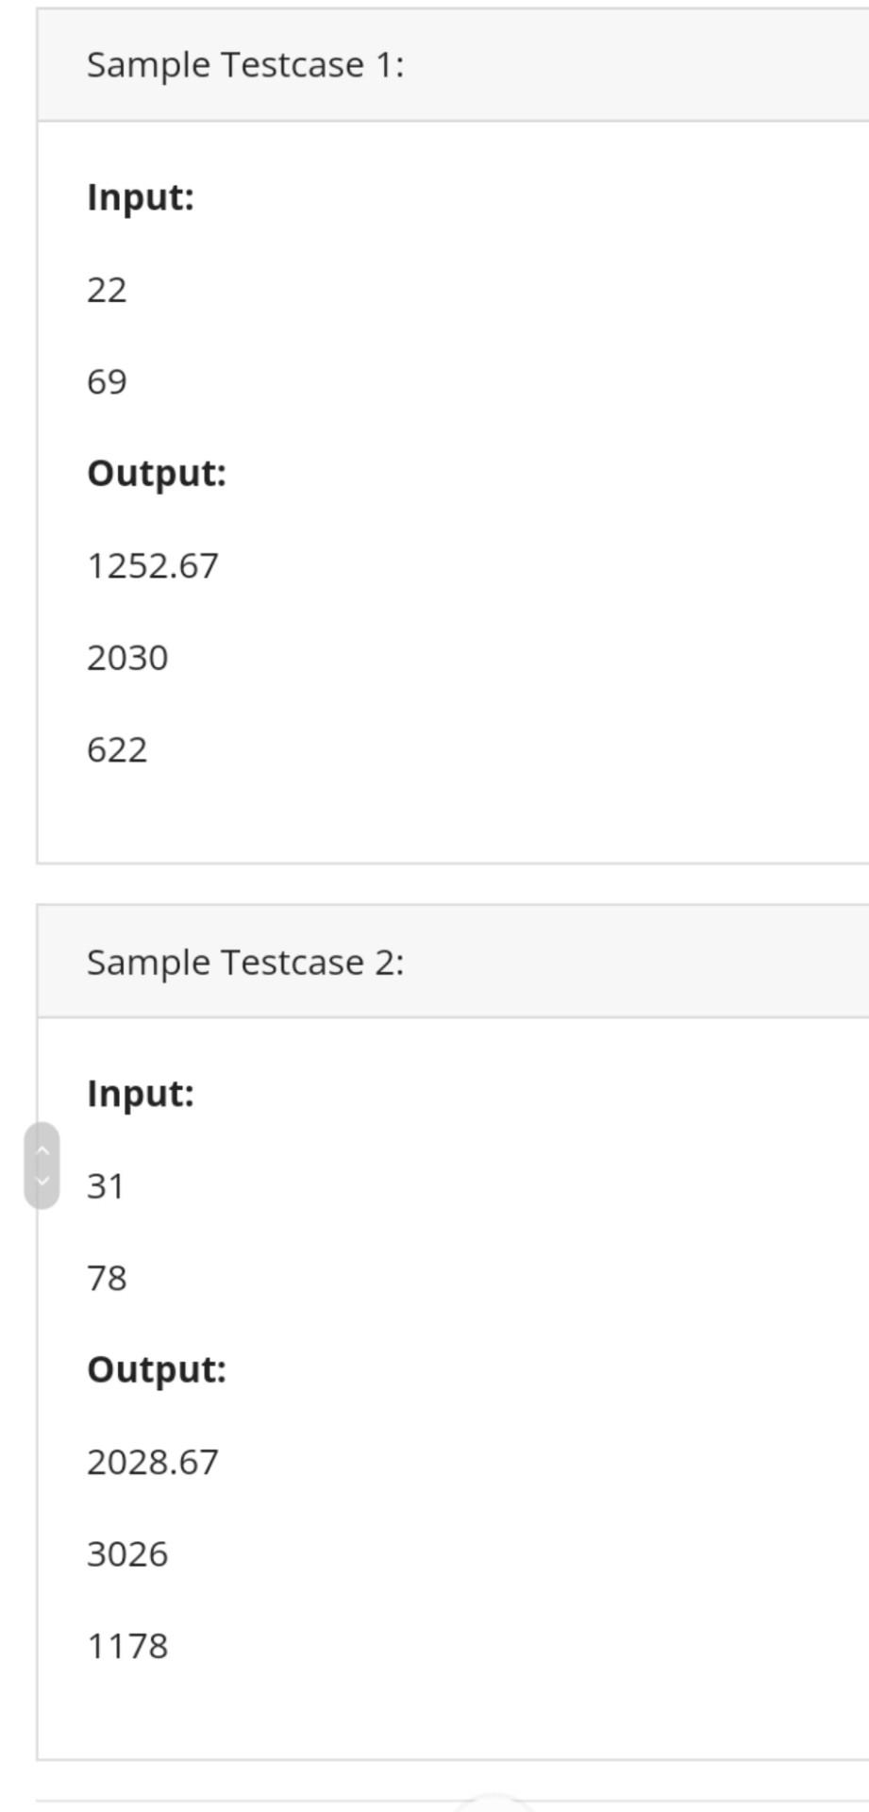Click the Sample Testcase 2 header
This screenshot has width=869, height=1812.
tap(453, 962)
